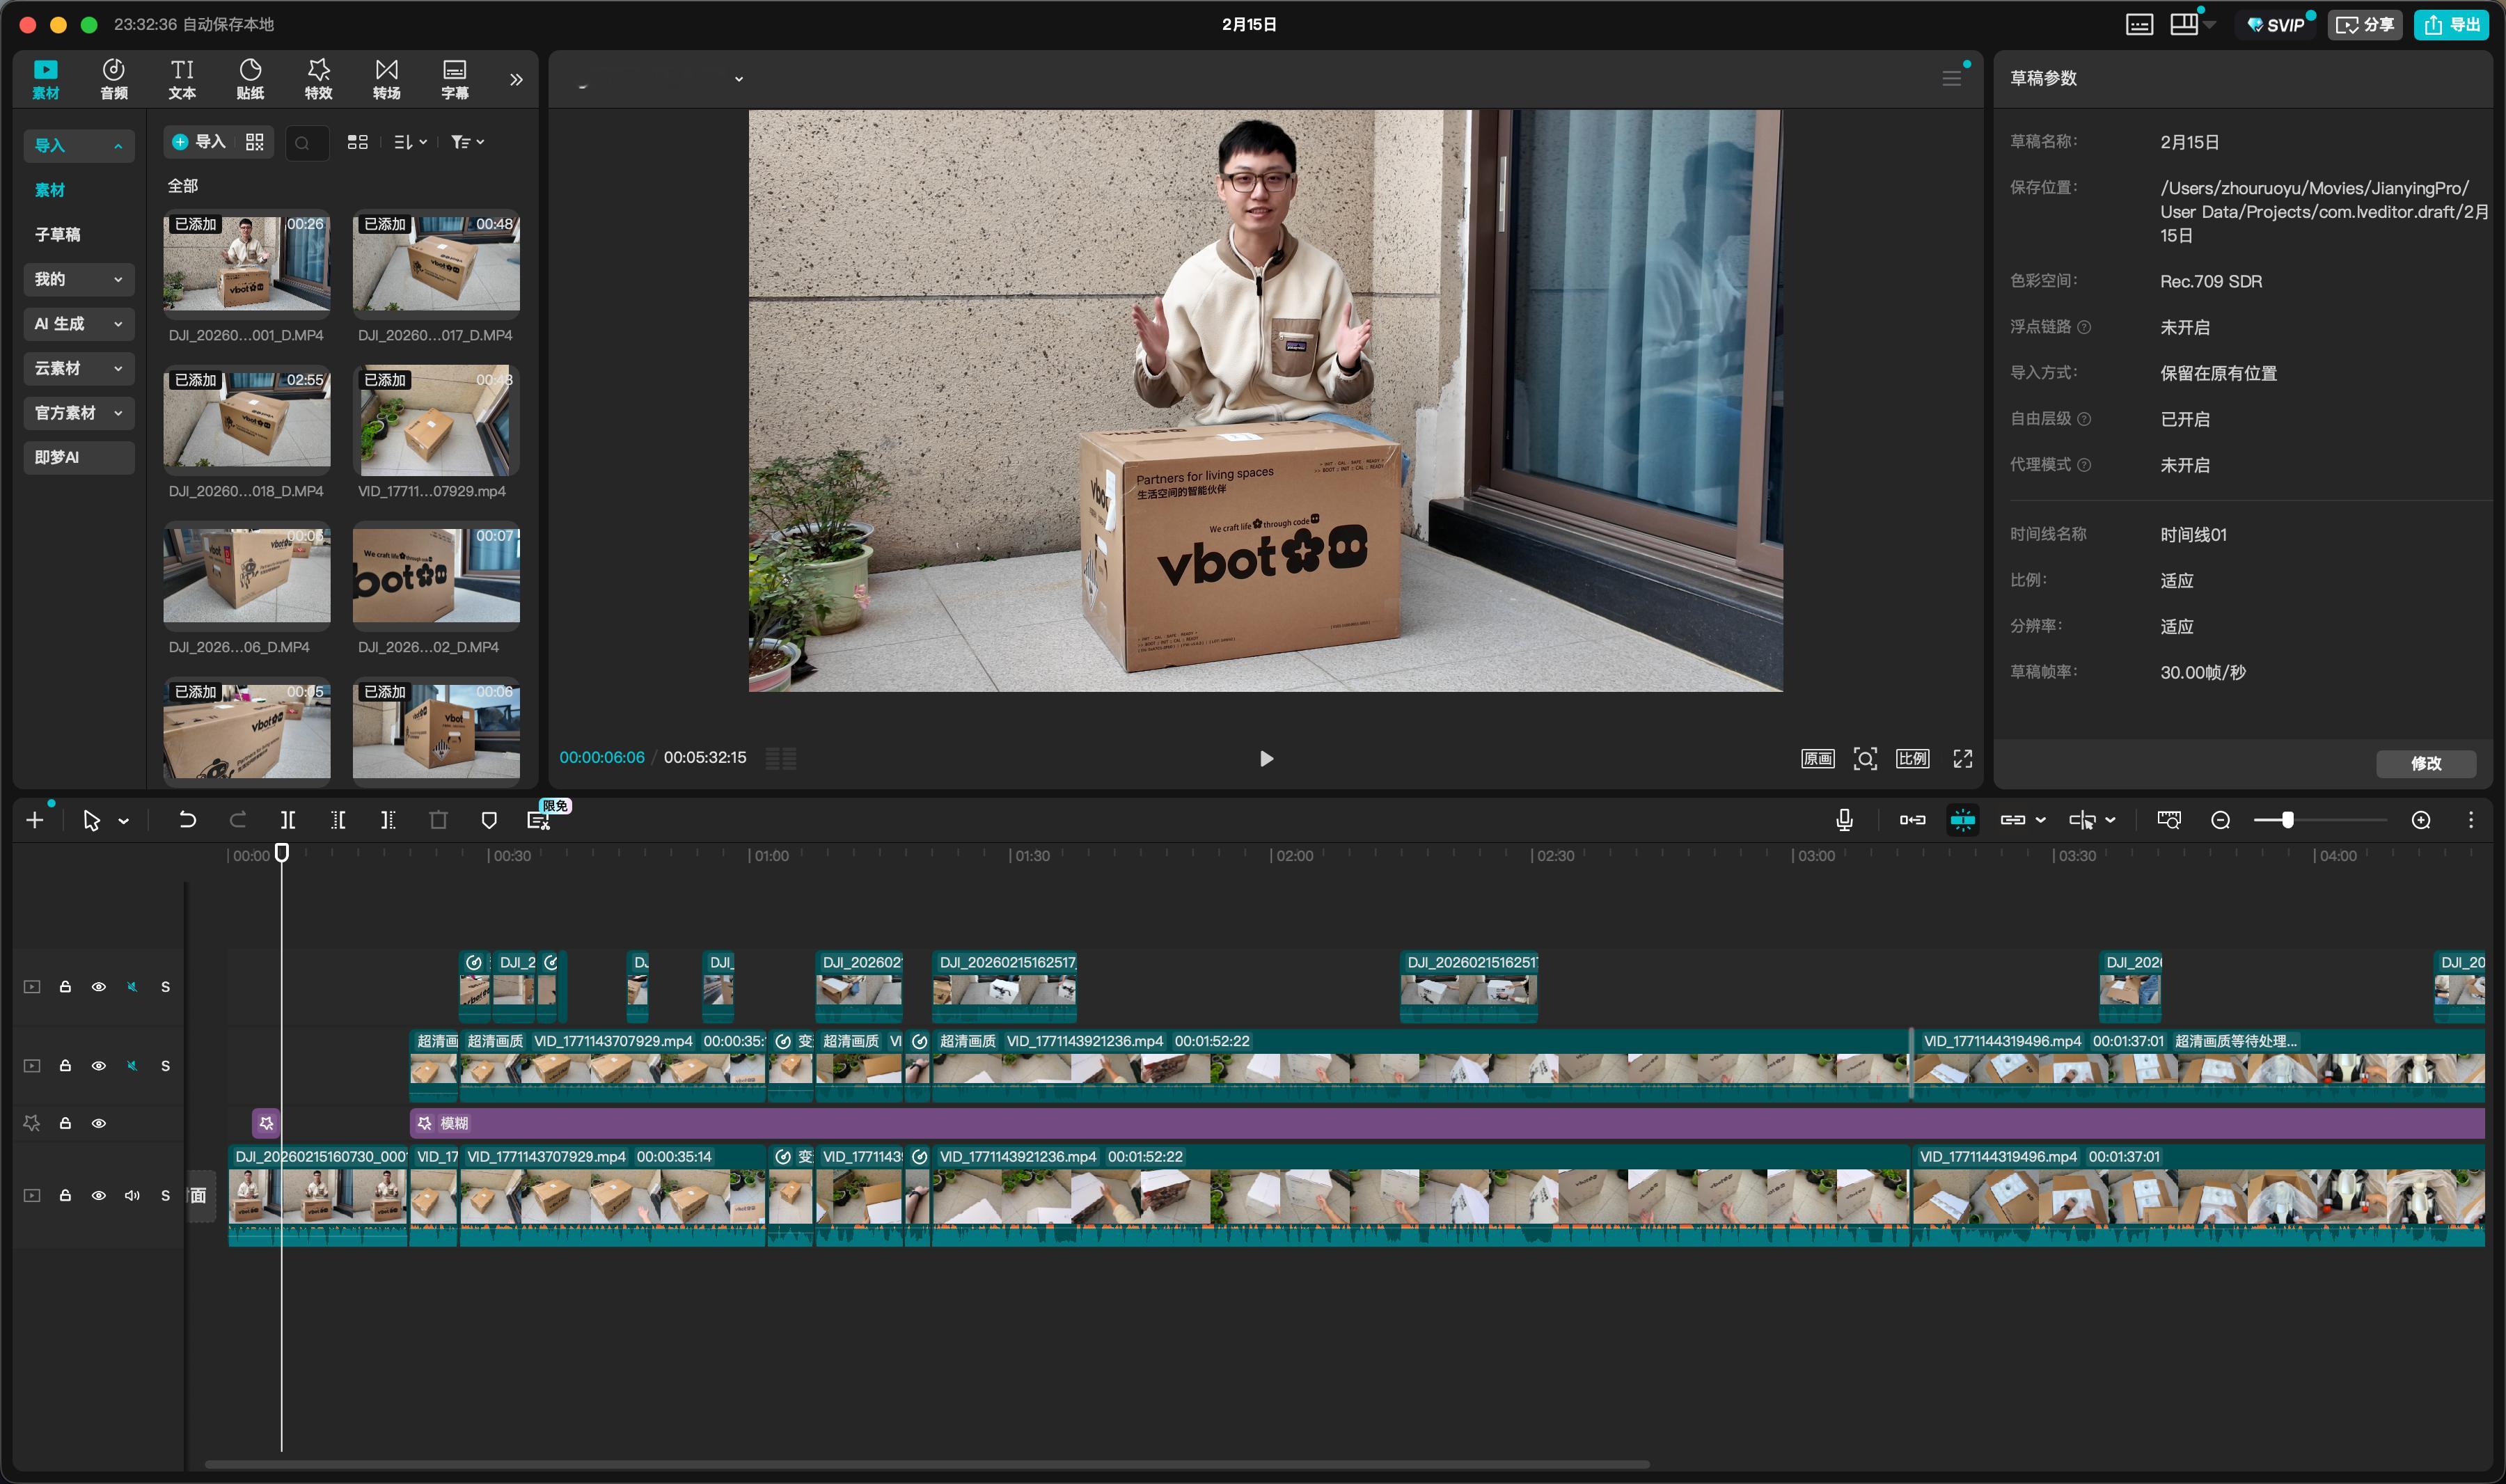
Task: Expand the AI 生成 sidebar section
Action: click(x=78, y=323)
